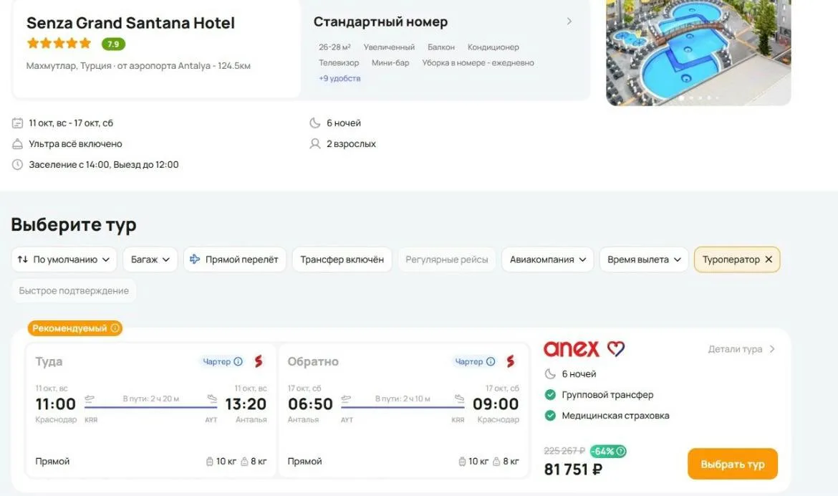This screenshot has height=496, width=838.
Task: Click the Кондиционер amenity label
Action: 493,47
